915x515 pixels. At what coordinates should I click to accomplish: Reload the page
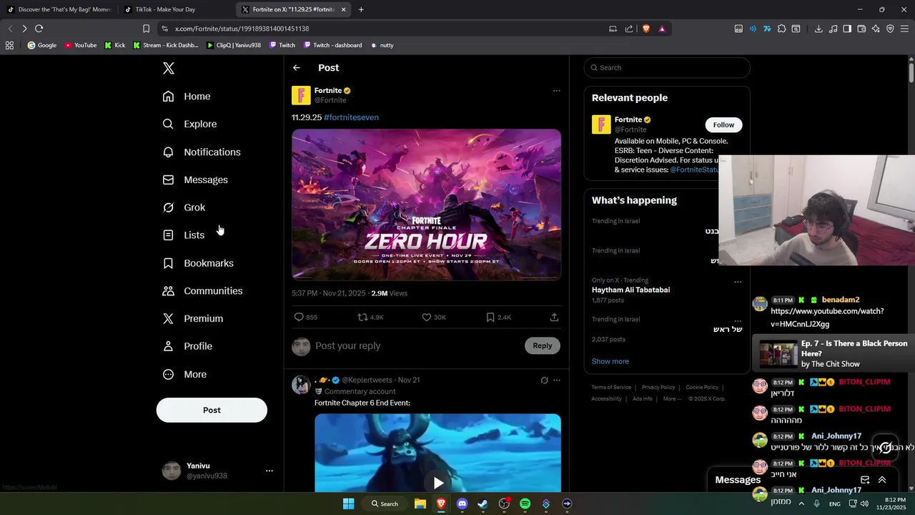39,29
